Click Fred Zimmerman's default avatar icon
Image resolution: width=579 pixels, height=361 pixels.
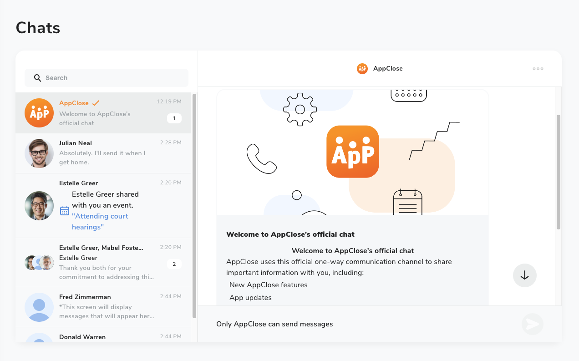39,307
